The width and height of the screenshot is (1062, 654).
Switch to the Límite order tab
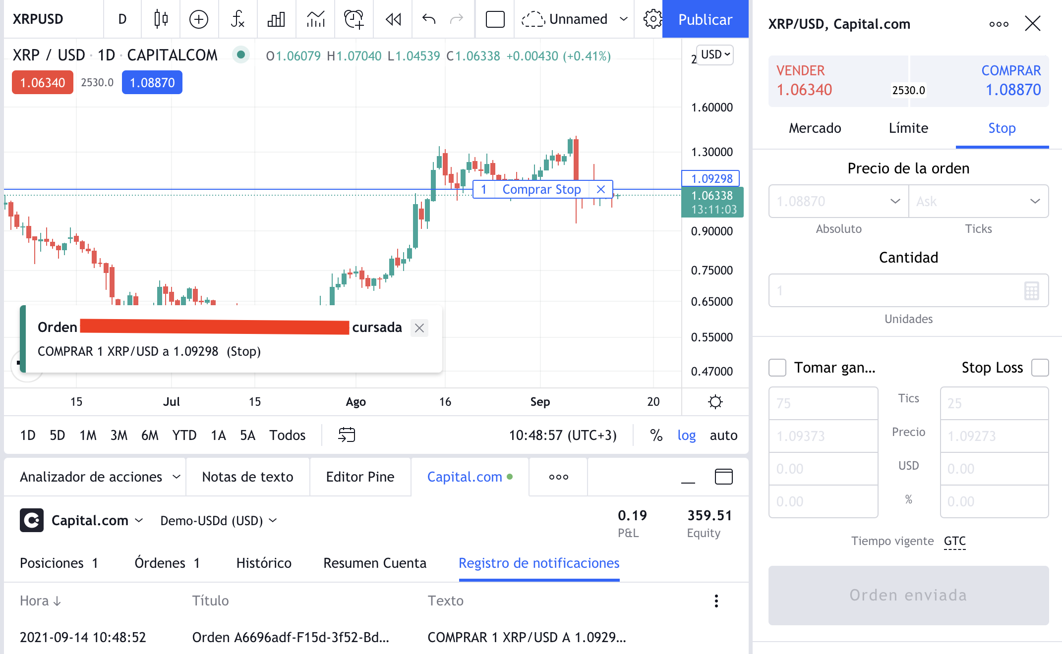pos(908,128)
